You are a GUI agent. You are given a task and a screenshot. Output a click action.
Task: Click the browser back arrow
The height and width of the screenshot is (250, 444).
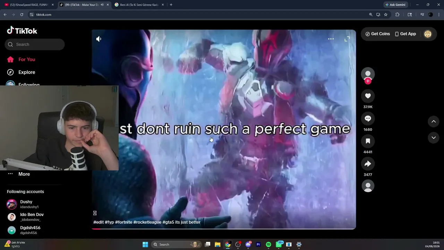(x=5, y=15)
